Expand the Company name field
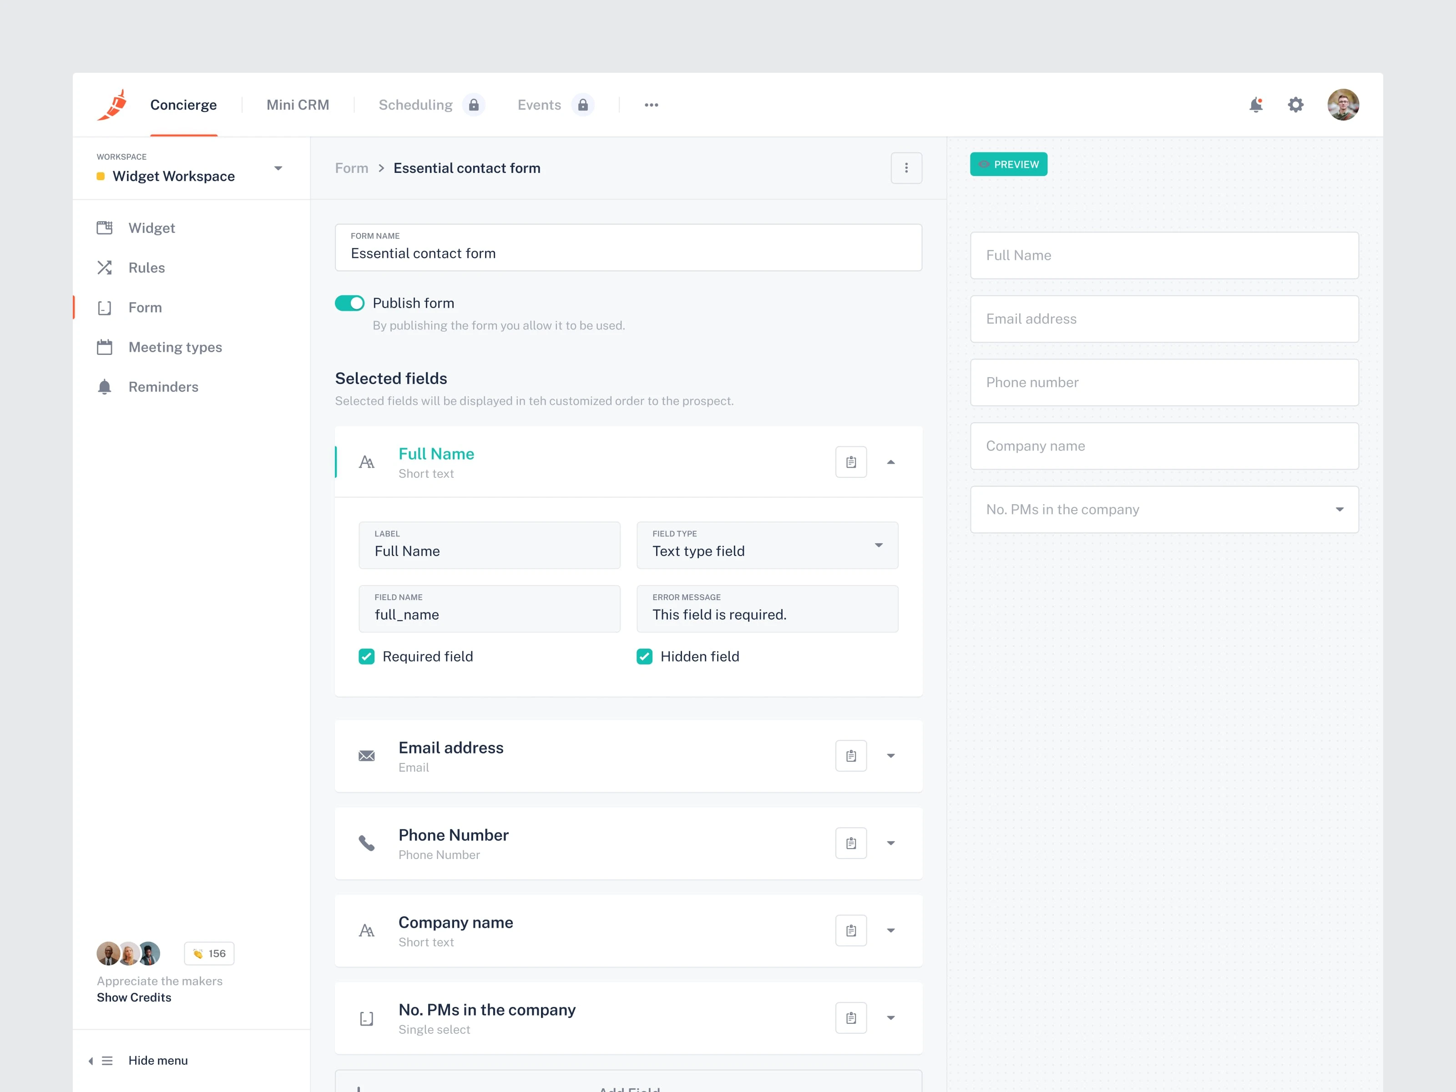 890,931
